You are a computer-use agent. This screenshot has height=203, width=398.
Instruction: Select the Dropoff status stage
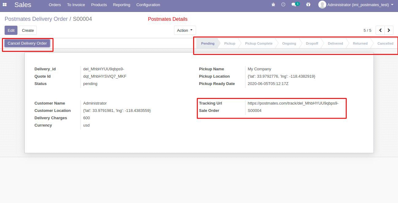tap(312, 43)
